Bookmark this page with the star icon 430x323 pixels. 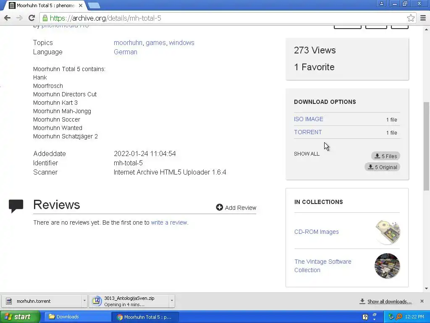tap(411, 18)
